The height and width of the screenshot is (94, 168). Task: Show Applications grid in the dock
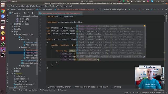pyautogui.click(x=3, y=91)
